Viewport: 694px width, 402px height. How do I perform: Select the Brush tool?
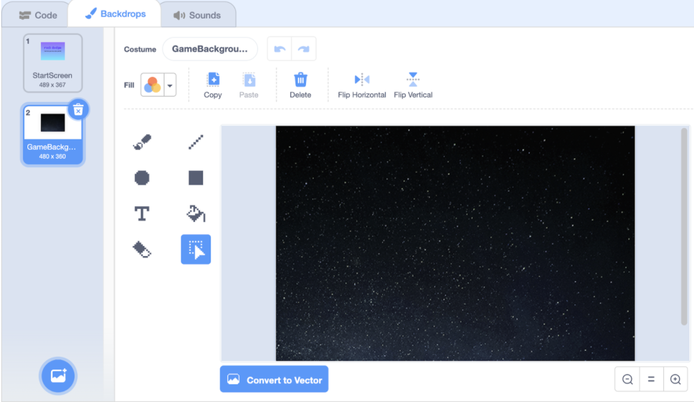pos(142,142)
